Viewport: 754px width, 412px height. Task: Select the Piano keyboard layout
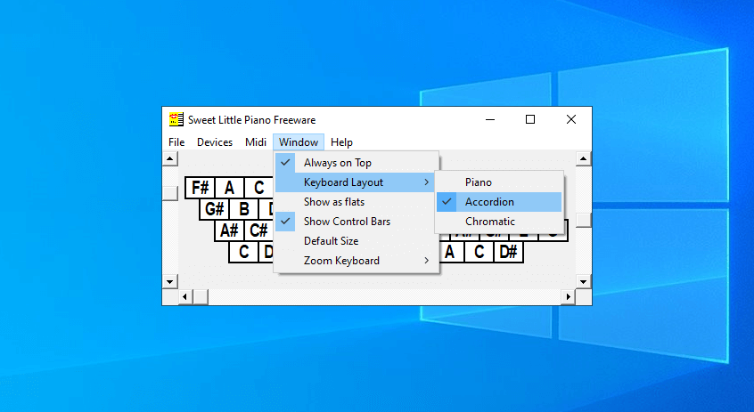tap(499, 182)
